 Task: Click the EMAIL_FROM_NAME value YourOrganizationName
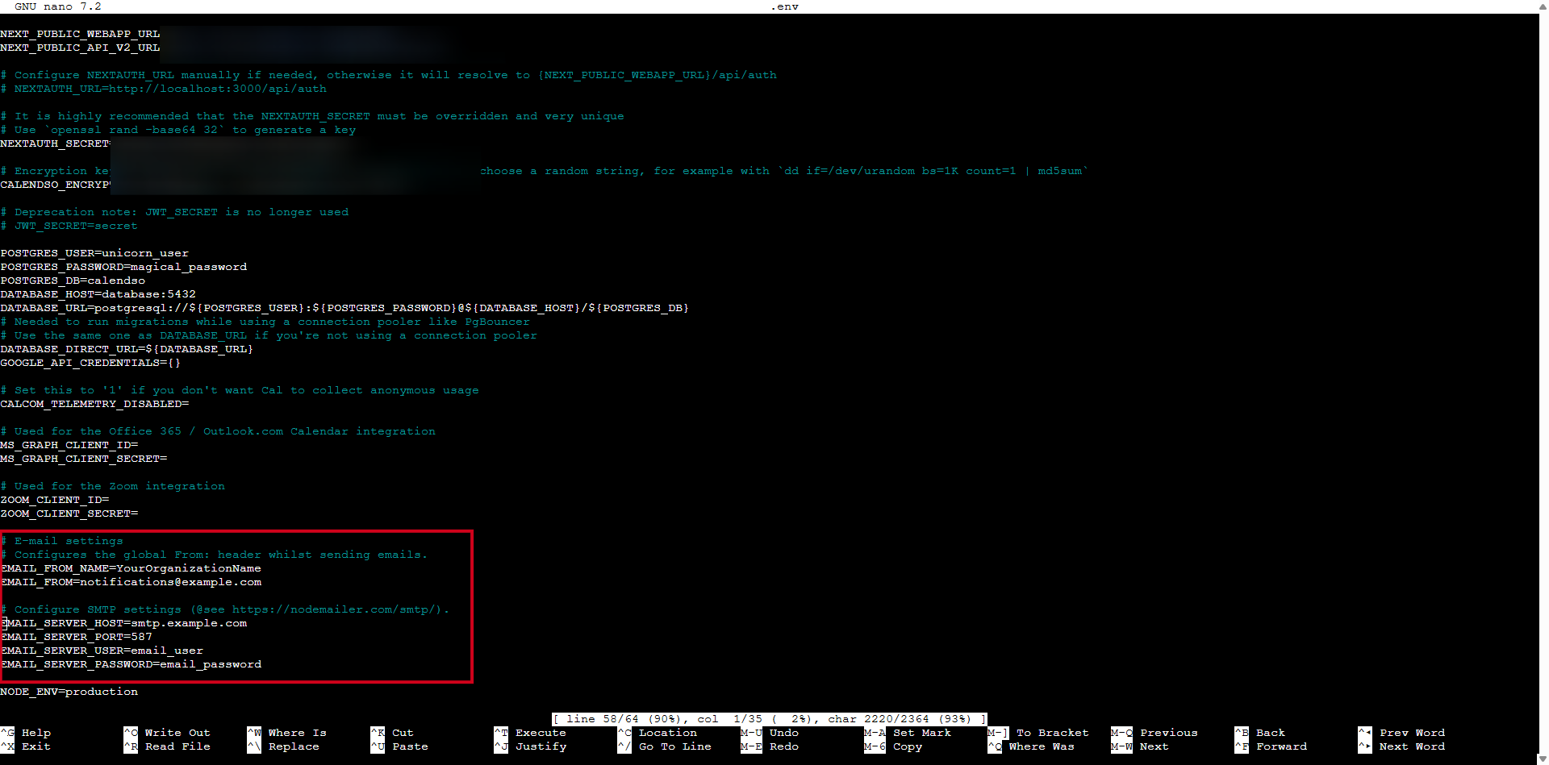pyautogui.click(x=188, y=568)
